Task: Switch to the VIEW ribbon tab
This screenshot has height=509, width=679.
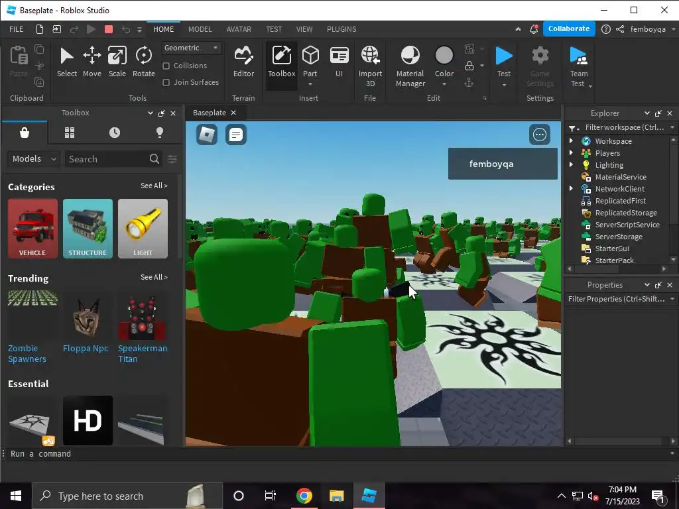Action: [x=304, y=29]
